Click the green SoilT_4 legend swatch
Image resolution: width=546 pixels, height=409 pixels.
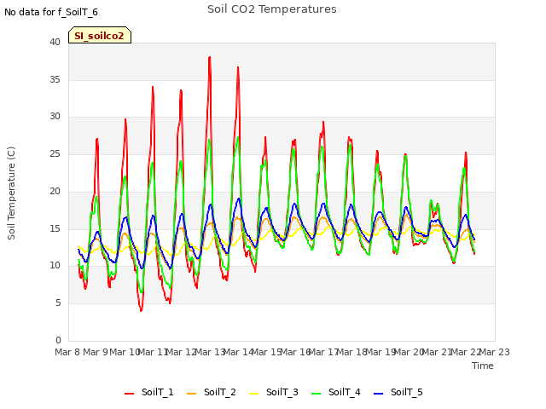[317, 394]
